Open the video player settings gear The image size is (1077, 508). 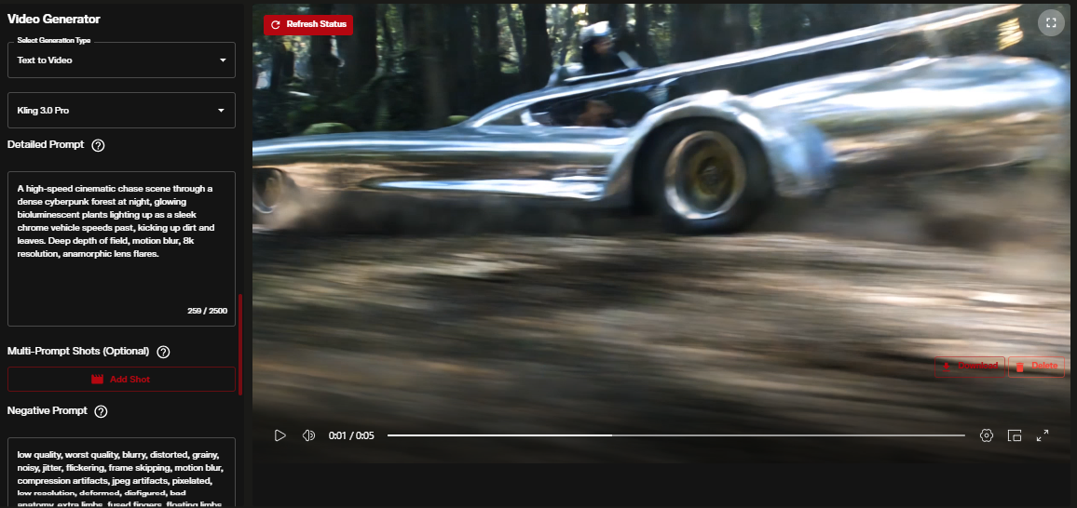[987, 435]
